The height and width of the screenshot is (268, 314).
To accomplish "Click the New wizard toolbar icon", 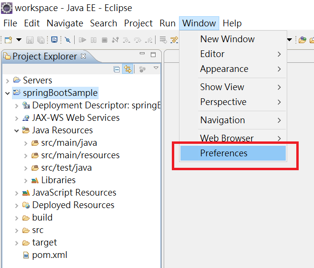I will 9,40.
